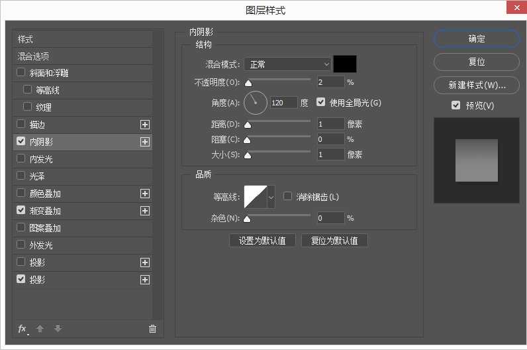Screen dimensions: 527x350
Task: Enable the 纹理 checkbox
Action: coord(27,107)
